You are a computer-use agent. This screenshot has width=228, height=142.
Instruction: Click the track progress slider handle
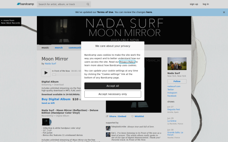[54, 75]
